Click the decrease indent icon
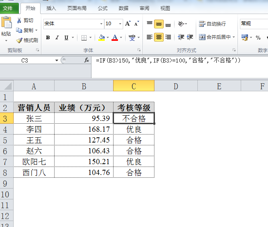Viewport: 268px width, 227px height. tap(181, 37)
